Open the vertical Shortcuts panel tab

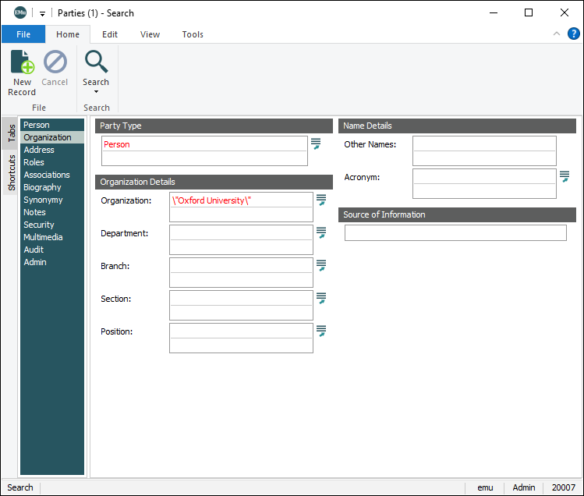tap(12, 172)
